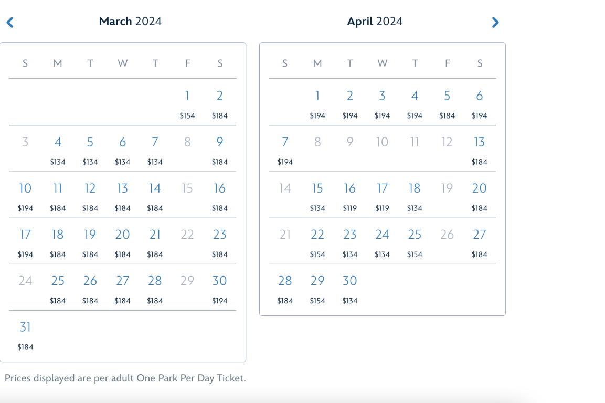
Task: Go to previous month using left arrow
Action: (x=10, y=22)
